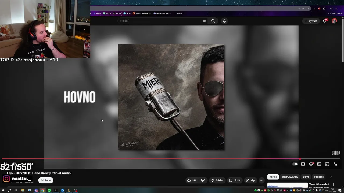The height and width of the screenshot is (193, 344).
Task: Toggle subtitles in the video player
Action: [303, 164]
